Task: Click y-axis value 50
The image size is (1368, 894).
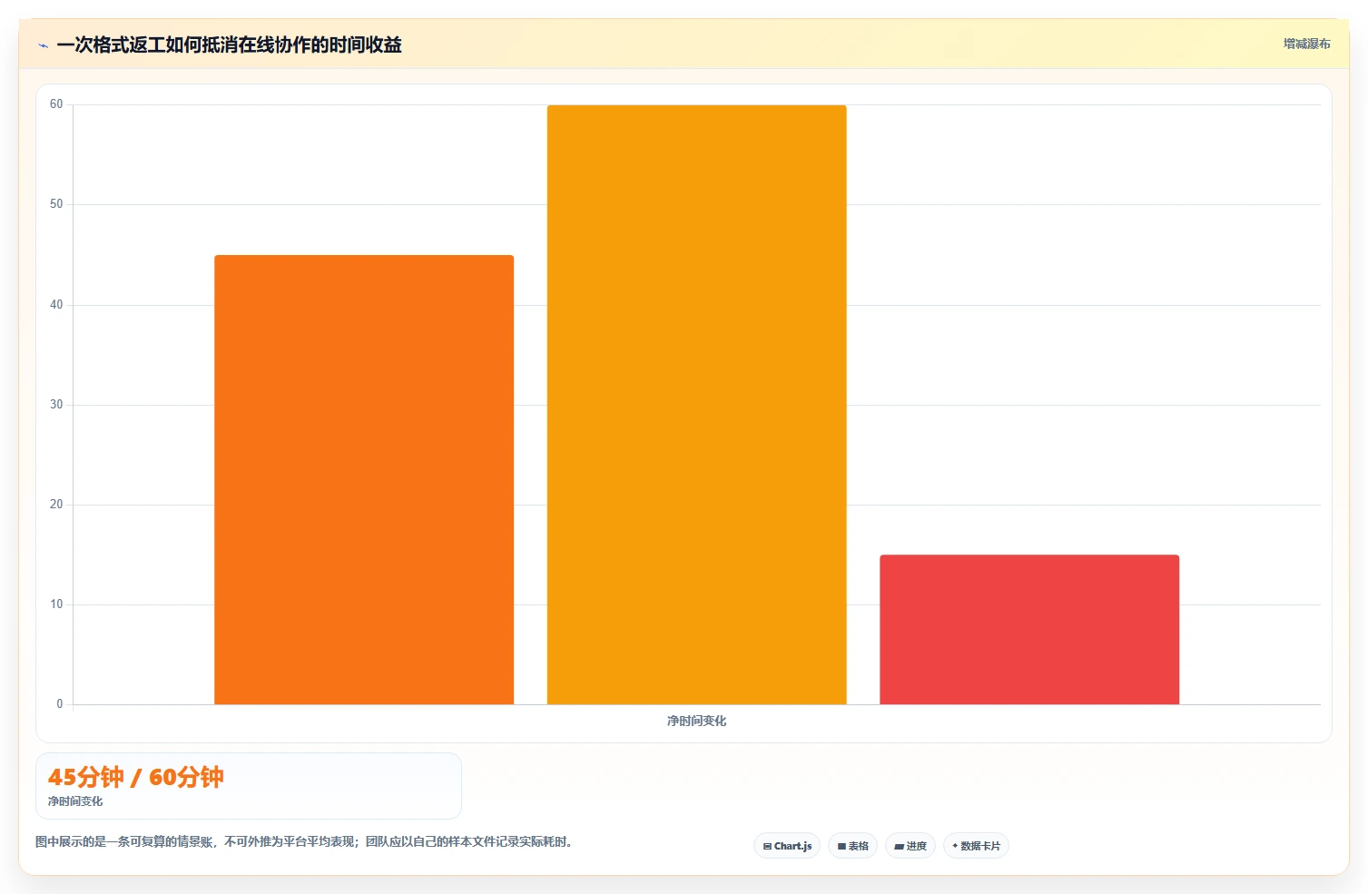Action: [x=56, y=204]
